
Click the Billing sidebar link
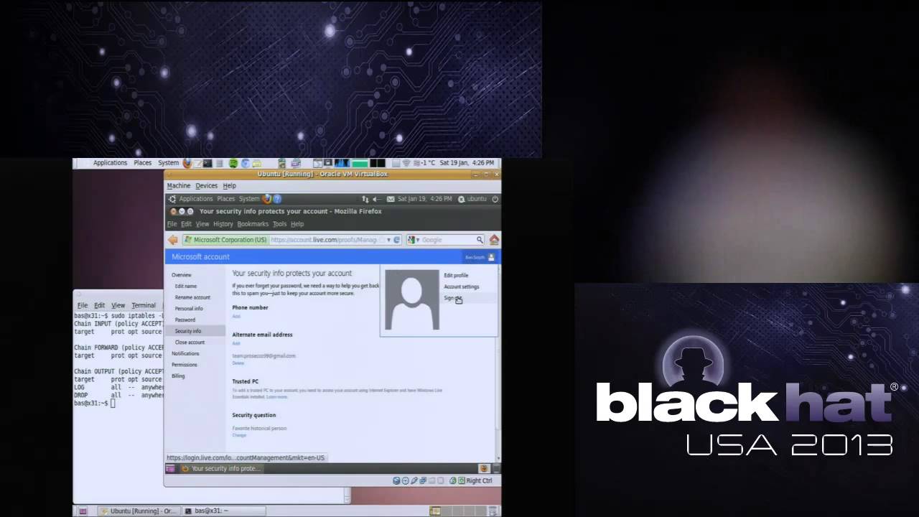(x=178, y=376)
